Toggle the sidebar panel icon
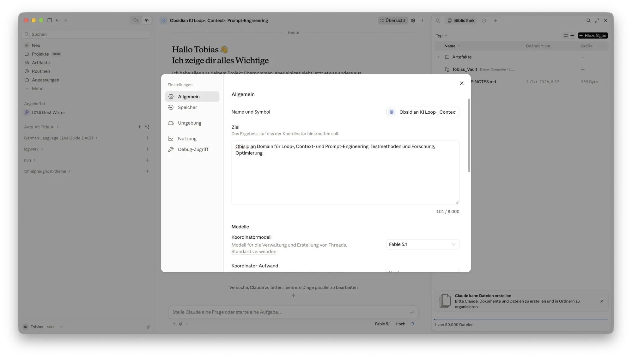Screen dimensions: 632x358 coord(50,20)
